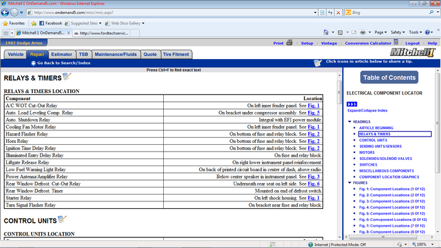Select the TSB tab
This screenshot has width=441, height=248.
[83, 55]
